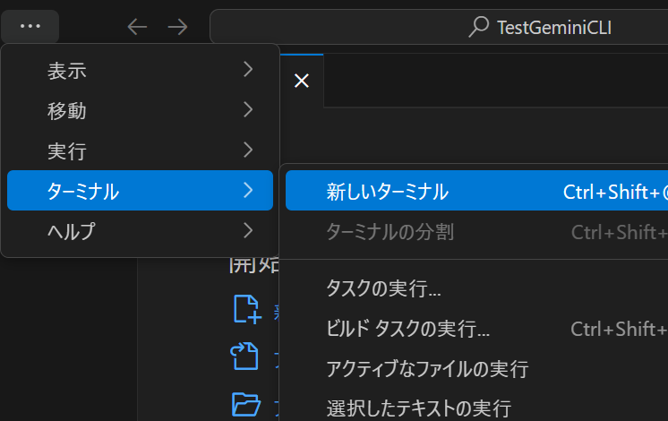The image size is (668, 421).
Task: Select the ターミナル menu item
Action: [x=140, y=190]
